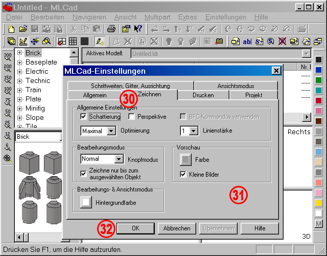The image size is (327, 256).
Task: Click the draw-to-selection pencil icon
Action: (x=100, y=41)
